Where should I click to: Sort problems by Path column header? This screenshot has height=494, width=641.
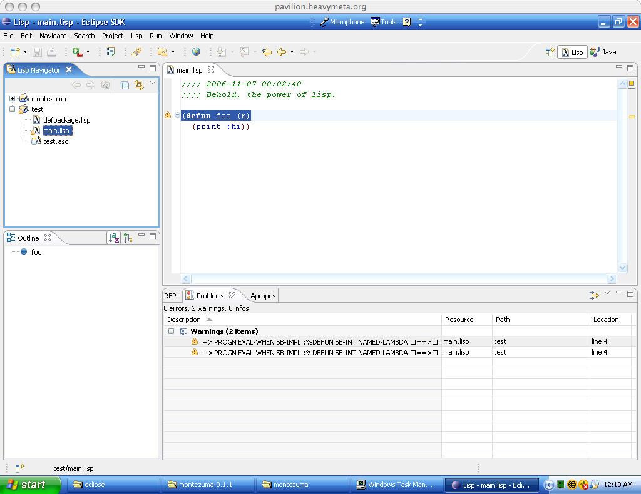point(541,320)
